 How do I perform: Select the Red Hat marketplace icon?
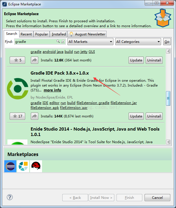pos(36,166)
